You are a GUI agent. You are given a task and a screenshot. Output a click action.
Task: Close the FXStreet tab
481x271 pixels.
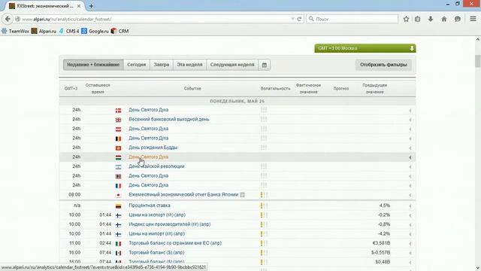(x=79, y=6)
